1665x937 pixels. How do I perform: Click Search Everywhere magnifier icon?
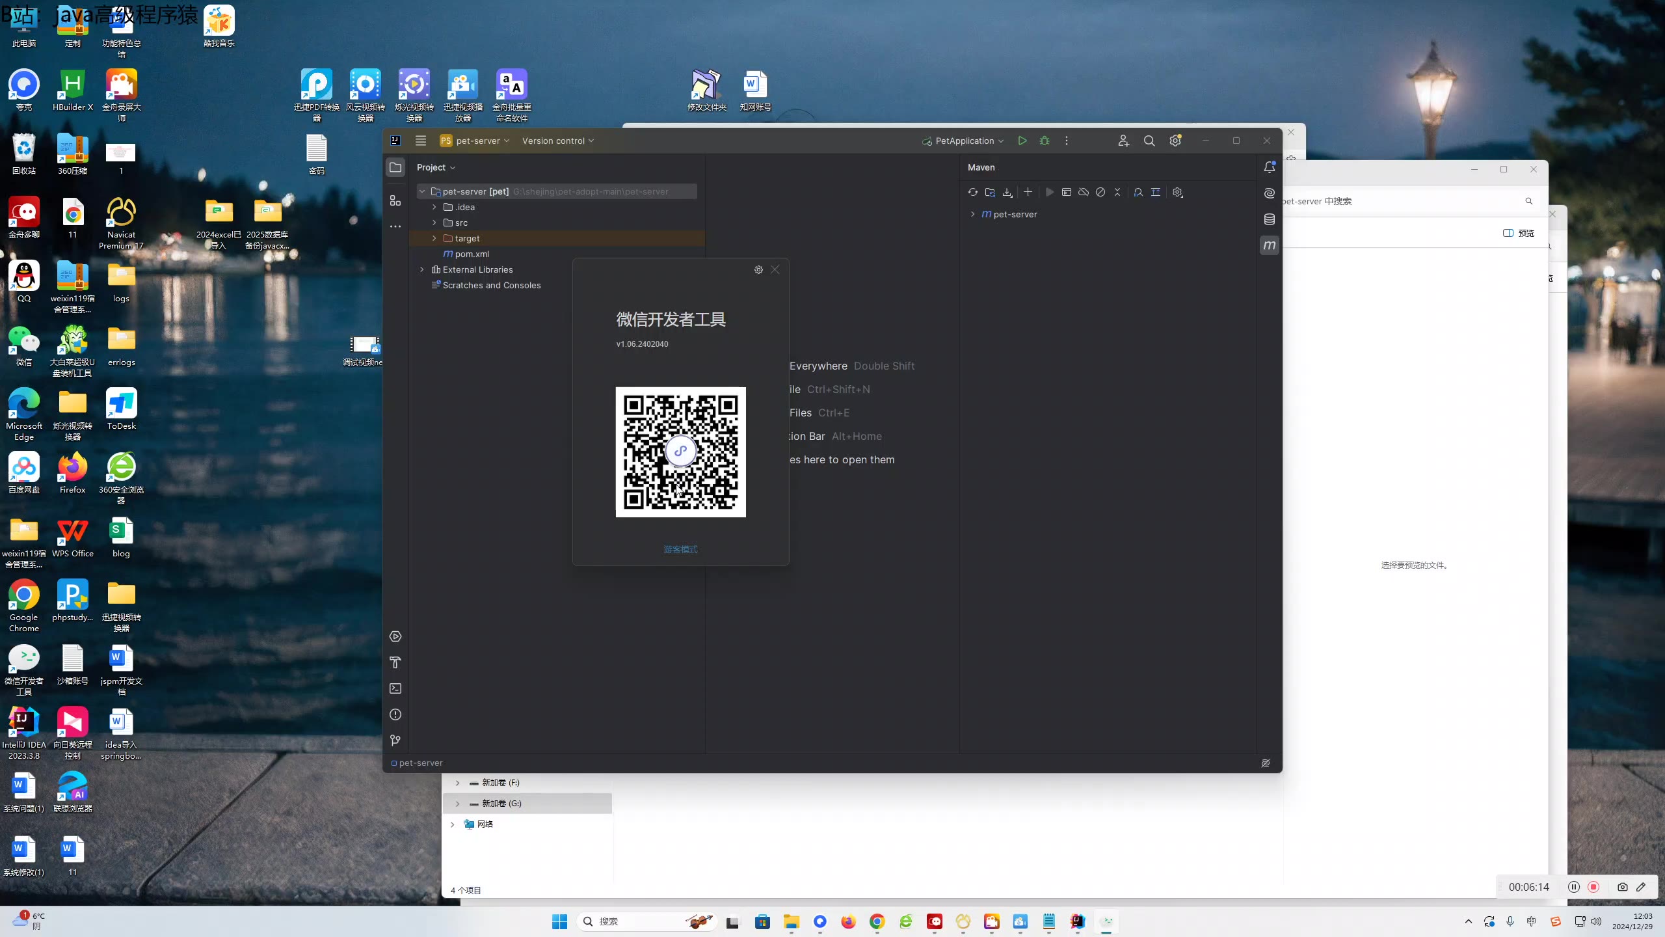pos(1149,141)
